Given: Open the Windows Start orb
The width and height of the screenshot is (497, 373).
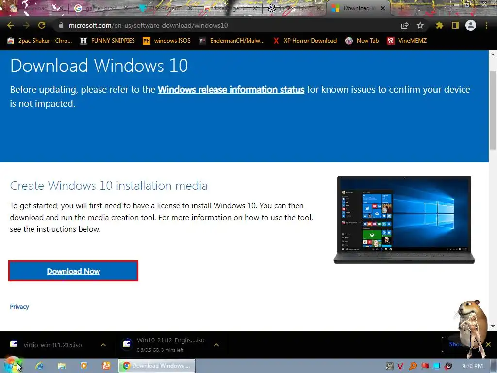Looking at the screenshot, I should [12, 365].
